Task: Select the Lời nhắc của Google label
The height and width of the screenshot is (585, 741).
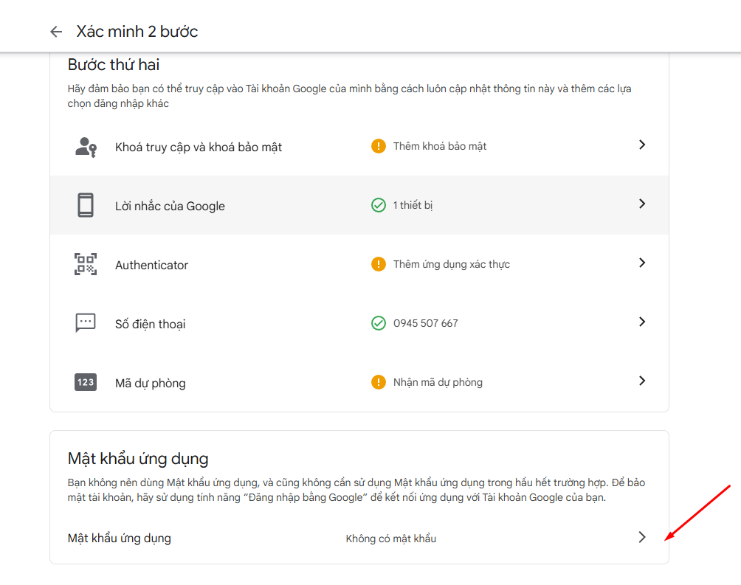Action: [x=170, y=207]
